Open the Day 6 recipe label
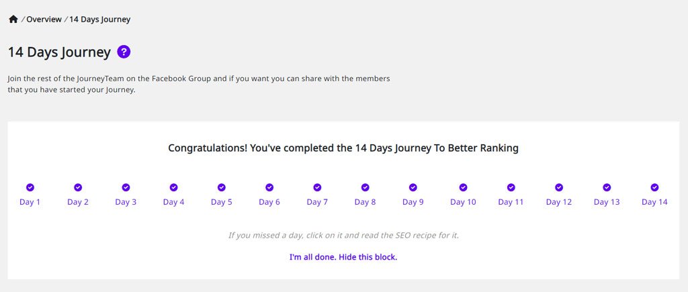 (269, 202)
